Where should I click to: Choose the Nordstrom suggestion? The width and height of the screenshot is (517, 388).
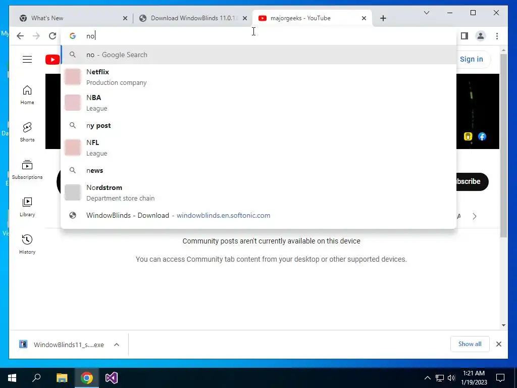[258, 192]
